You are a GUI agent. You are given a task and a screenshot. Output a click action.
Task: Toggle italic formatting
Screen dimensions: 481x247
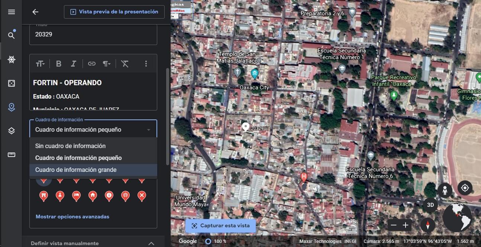click(x=74, y=64)
